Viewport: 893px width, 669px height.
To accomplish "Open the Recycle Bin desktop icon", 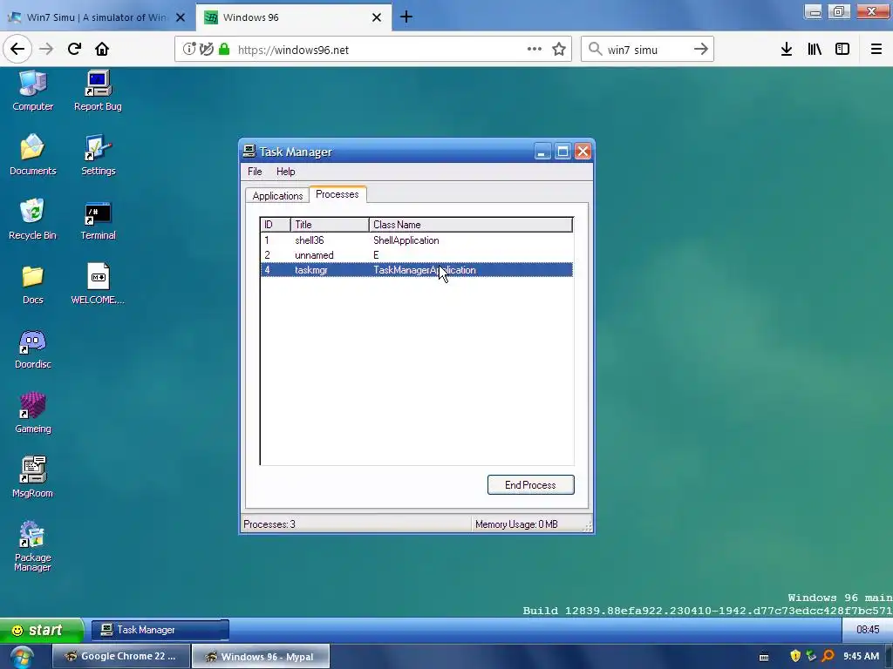I will coord(32,219).
